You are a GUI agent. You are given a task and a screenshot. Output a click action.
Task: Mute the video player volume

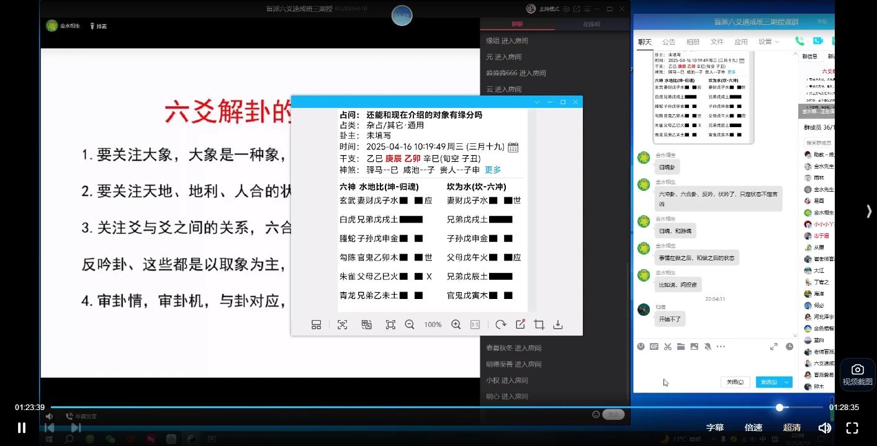tap(825, 427)
